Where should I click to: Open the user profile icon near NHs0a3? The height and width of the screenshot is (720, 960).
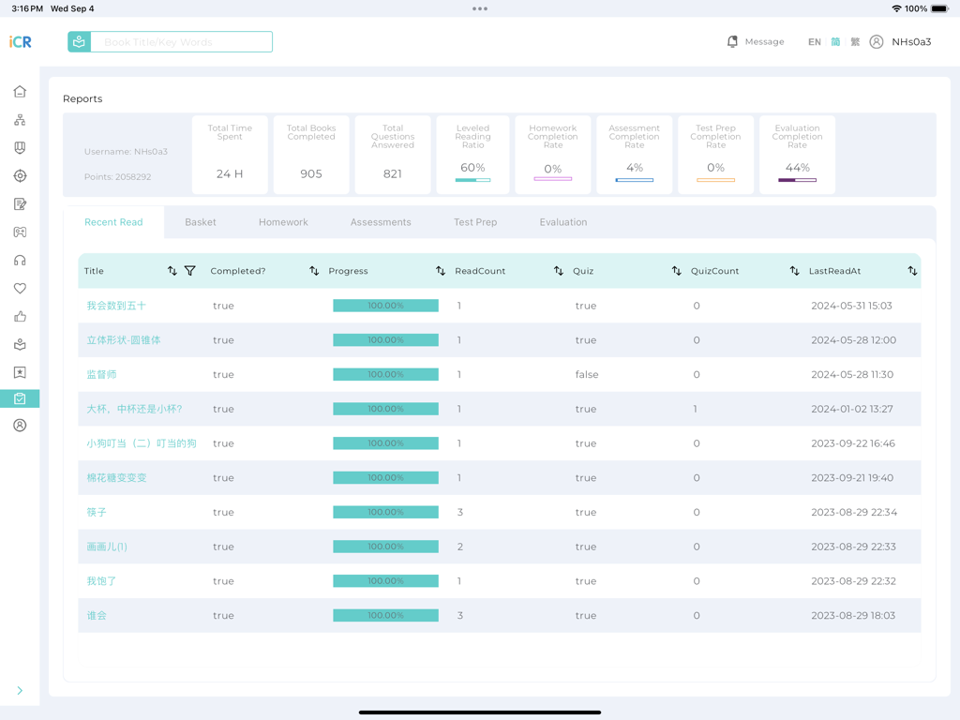876,41
